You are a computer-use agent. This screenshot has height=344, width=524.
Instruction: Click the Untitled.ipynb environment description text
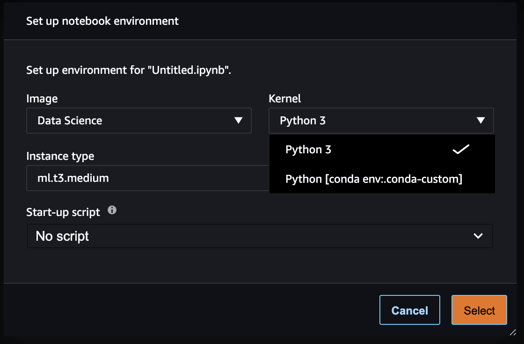point(129,71)
